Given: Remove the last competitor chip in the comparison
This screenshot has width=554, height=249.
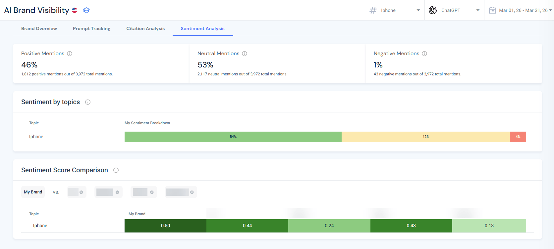Looking at the screenshot, I should click(192, 192).
